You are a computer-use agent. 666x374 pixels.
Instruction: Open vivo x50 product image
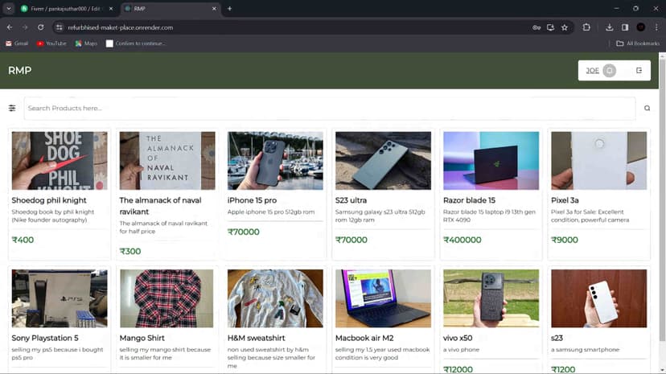(x=491, y=298)
